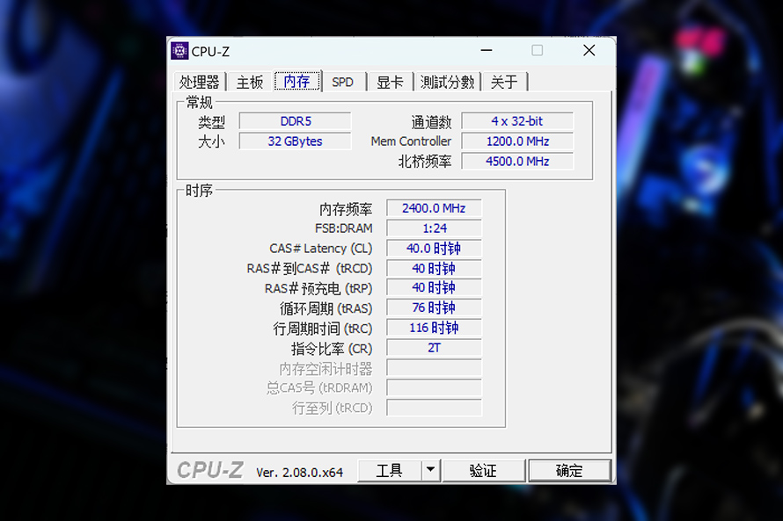Minimize the CPU-Z window
The image size is (783, 521).
click(487, 50)
